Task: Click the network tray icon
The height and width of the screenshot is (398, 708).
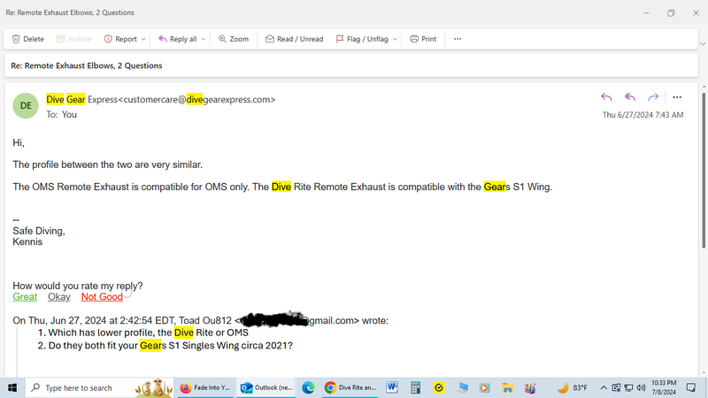Action: [x=628, y=387]
